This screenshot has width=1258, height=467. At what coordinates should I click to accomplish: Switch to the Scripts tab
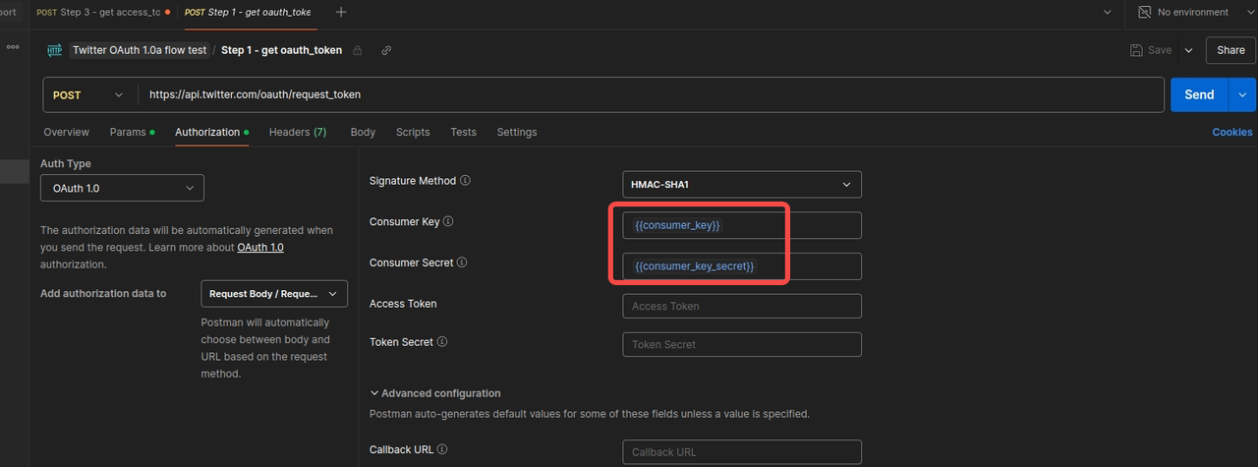[x=413, y=132]
